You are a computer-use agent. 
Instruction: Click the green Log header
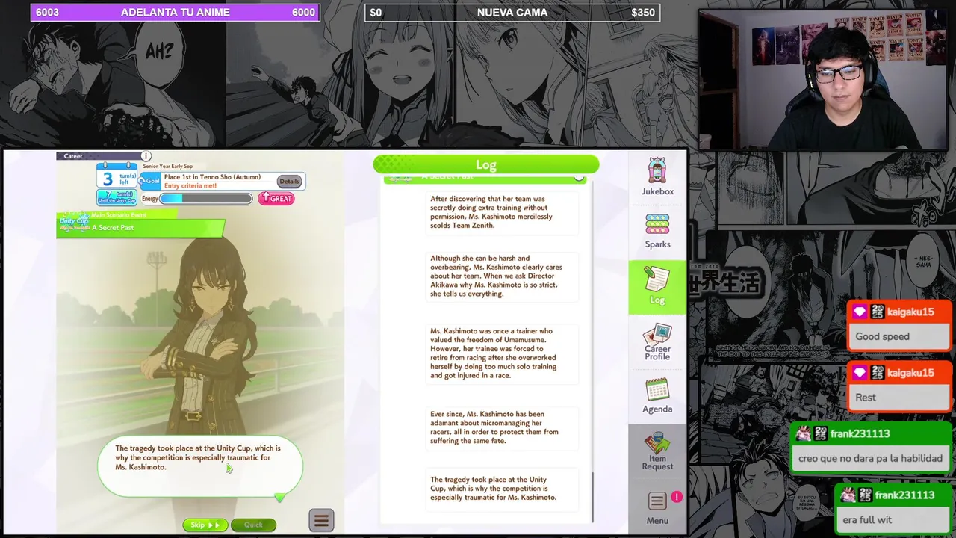click(486, 164)
